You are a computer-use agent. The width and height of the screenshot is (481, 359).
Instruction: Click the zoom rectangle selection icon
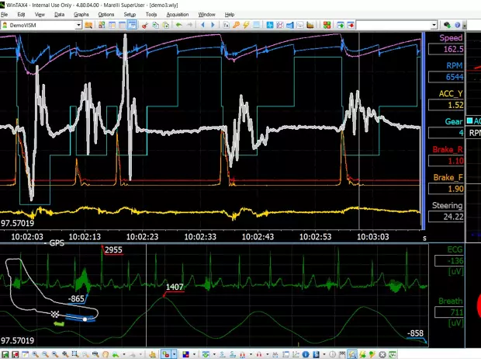point(75,354)
